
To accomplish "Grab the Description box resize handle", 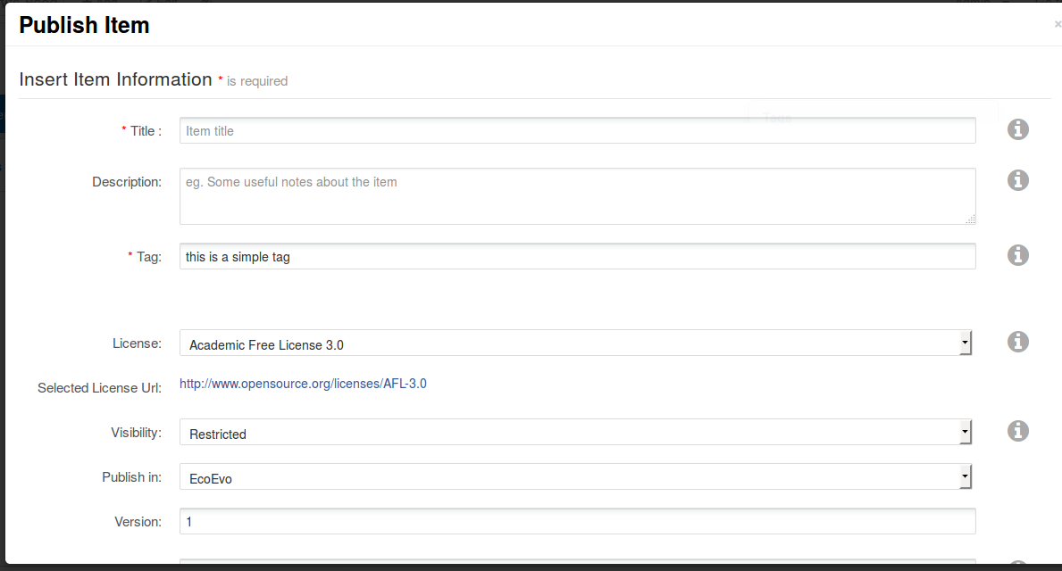I will coord(970,219).
